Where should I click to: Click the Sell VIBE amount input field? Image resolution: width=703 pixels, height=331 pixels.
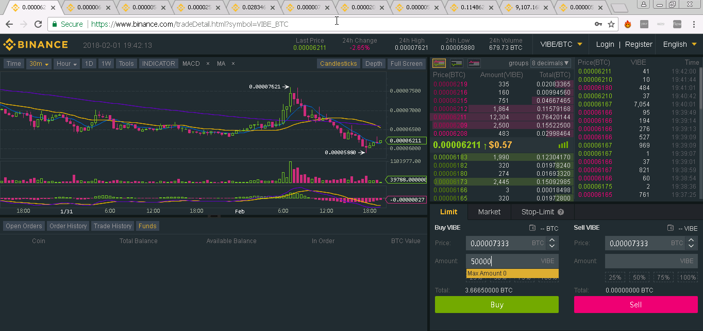click(651, 261)
